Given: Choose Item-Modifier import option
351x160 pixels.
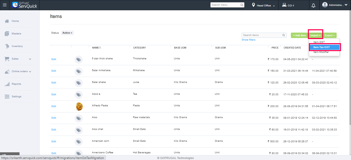Looking at the screenshot, I should click(321, 52).
